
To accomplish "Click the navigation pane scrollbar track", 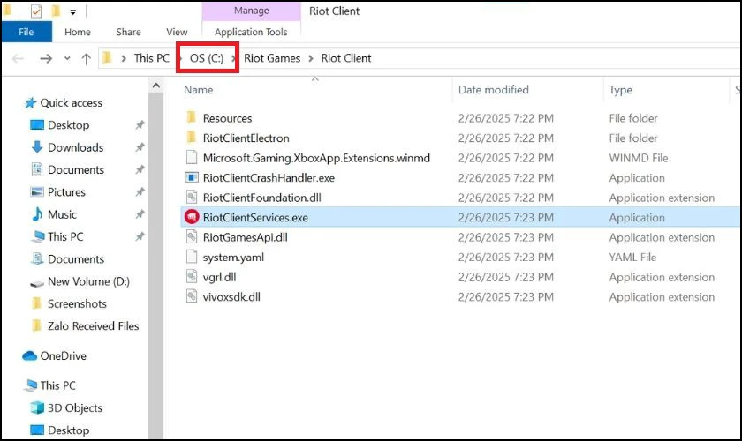I will pyautogui.click(x=155, y=265).
